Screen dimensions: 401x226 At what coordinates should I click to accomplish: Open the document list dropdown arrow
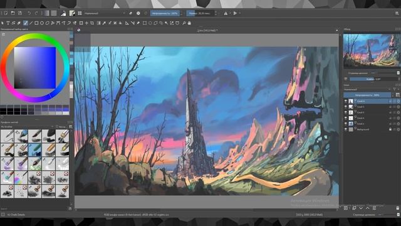[x=337, y=31]
